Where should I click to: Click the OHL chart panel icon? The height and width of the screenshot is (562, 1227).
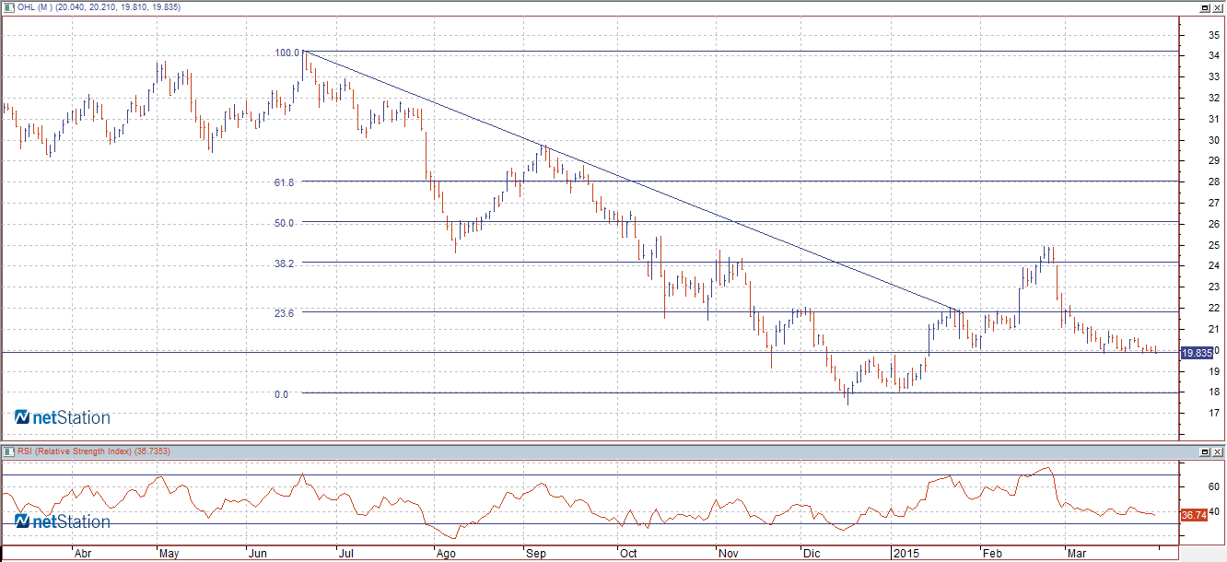(x=9, y=6)
